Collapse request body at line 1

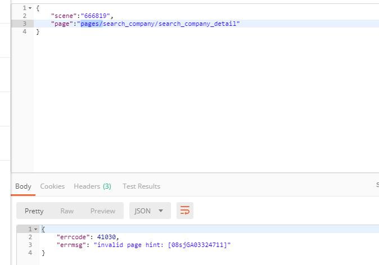(30, 8)
